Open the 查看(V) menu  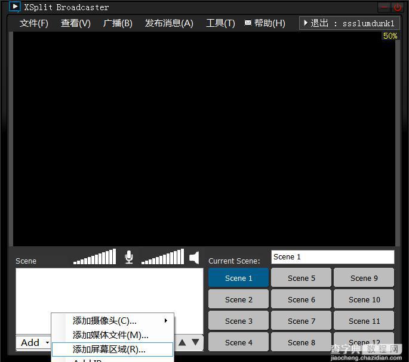click(76, 23)
